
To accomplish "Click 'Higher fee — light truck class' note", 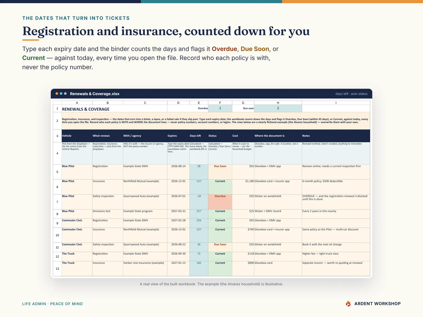I will click(336, 257).
